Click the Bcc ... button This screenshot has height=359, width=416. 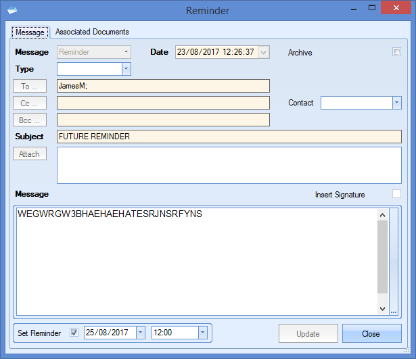pos(30,120)
